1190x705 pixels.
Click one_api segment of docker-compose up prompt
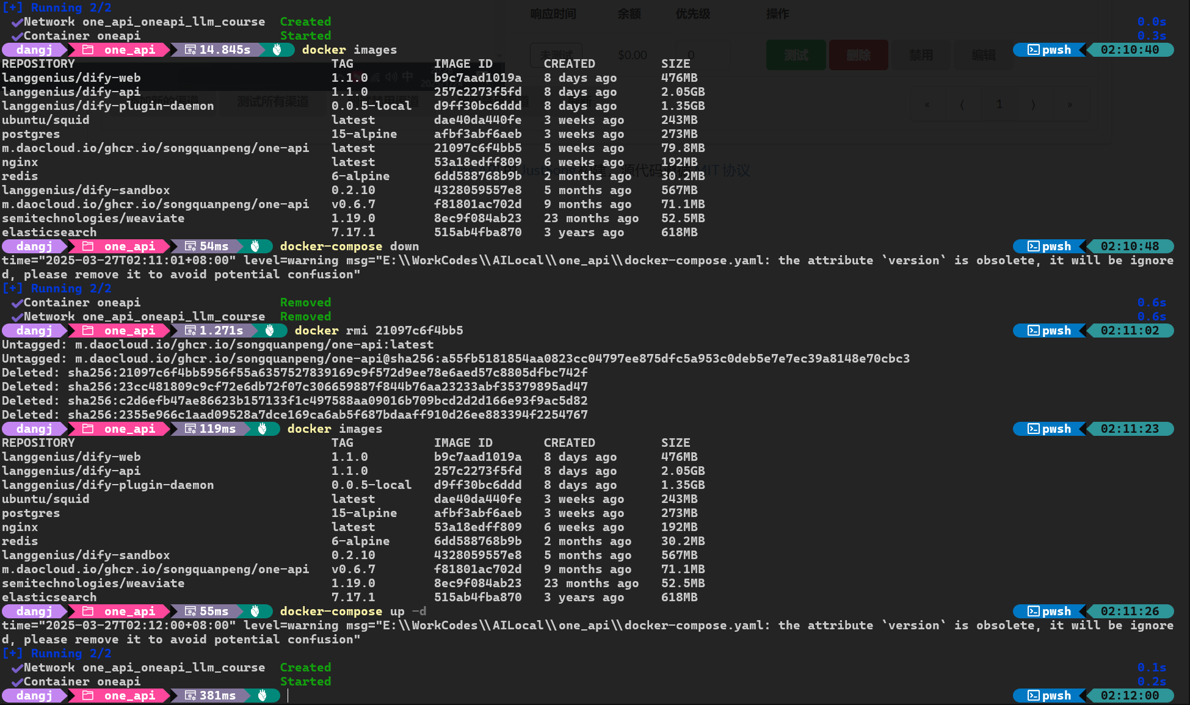click(x=129, y=611)
